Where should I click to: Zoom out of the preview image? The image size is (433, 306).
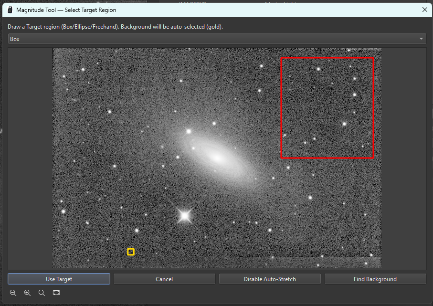pyautogui.click(x=13, y=293)
